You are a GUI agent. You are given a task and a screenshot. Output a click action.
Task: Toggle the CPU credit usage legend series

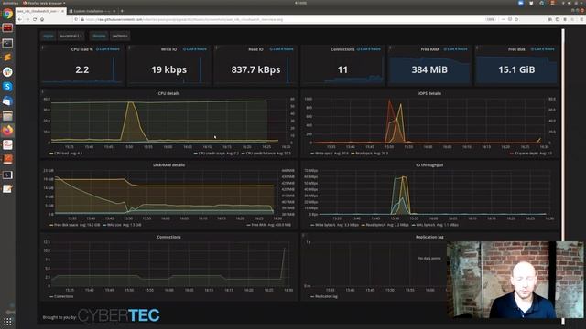[216, 154]
